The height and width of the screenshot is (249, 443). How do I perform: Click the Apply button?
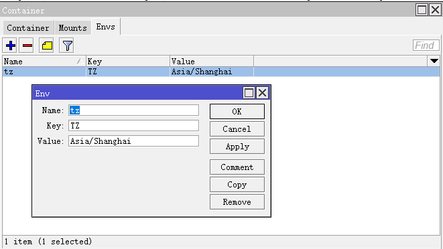click(x=237, y=147)
